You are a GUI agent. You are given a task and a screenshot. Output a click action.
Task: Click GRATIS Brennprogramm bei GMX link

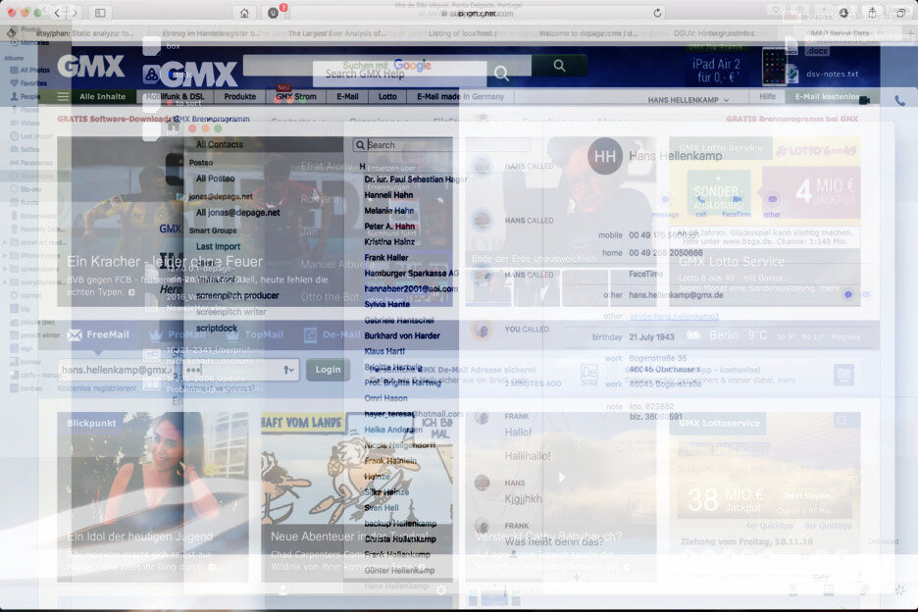pyautogui.click(x=792, y=119)
